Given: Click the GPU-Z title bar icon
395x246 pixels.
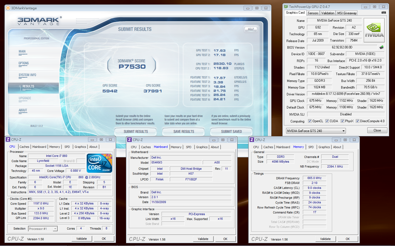Looking at the screenshot, I should [286, 7].
